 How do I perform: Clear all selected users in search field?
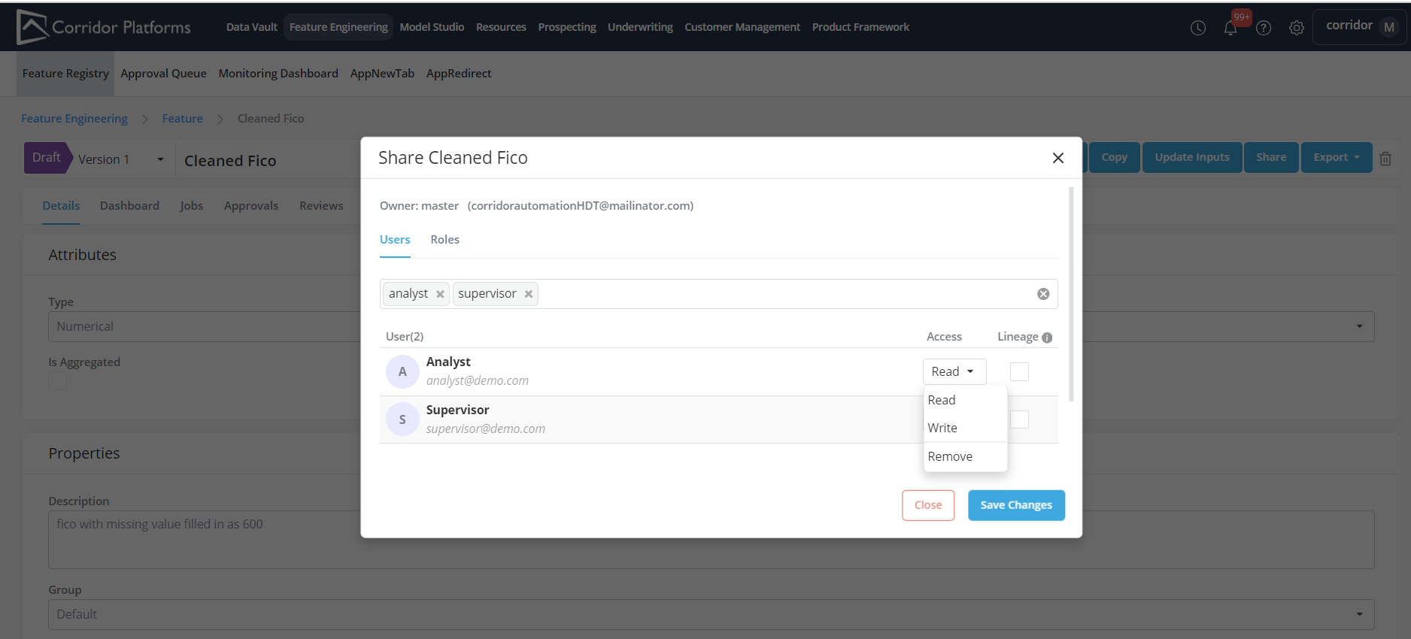1043,294
